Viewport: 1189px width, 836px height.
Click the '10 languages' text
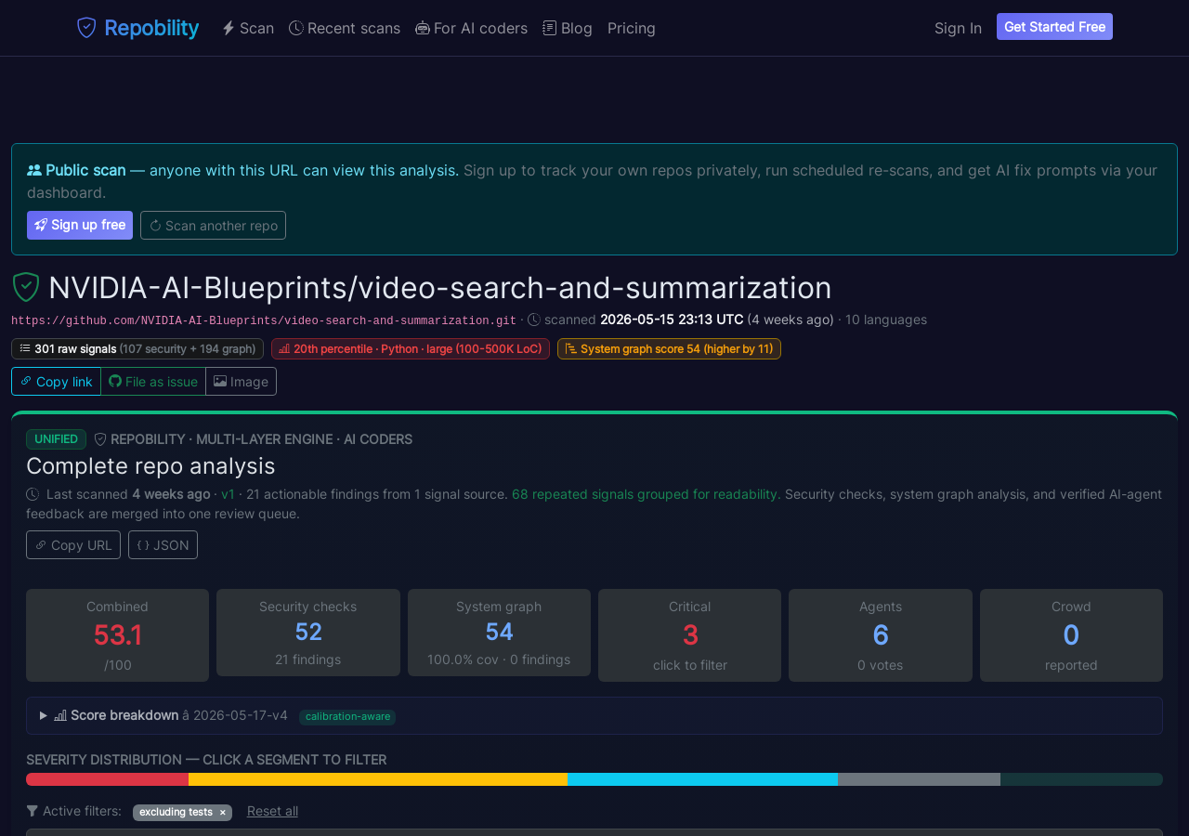click(886, 320)
